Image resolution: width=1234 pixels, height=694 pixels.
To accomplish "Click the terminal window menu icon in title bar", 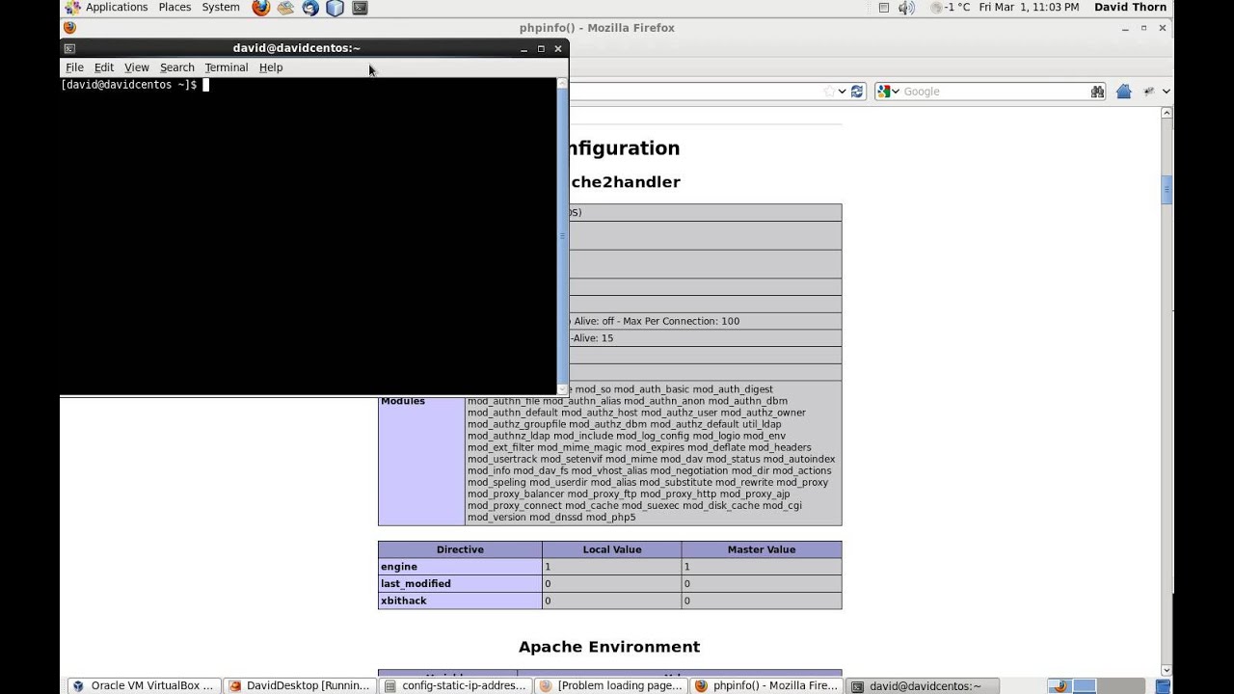I will (x=69, y=48).
